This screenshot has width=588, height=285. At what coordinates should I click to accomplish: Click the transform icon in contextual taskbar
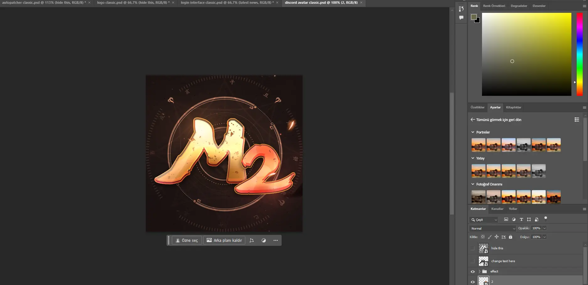pyautogui.click(x=252, y=241)
